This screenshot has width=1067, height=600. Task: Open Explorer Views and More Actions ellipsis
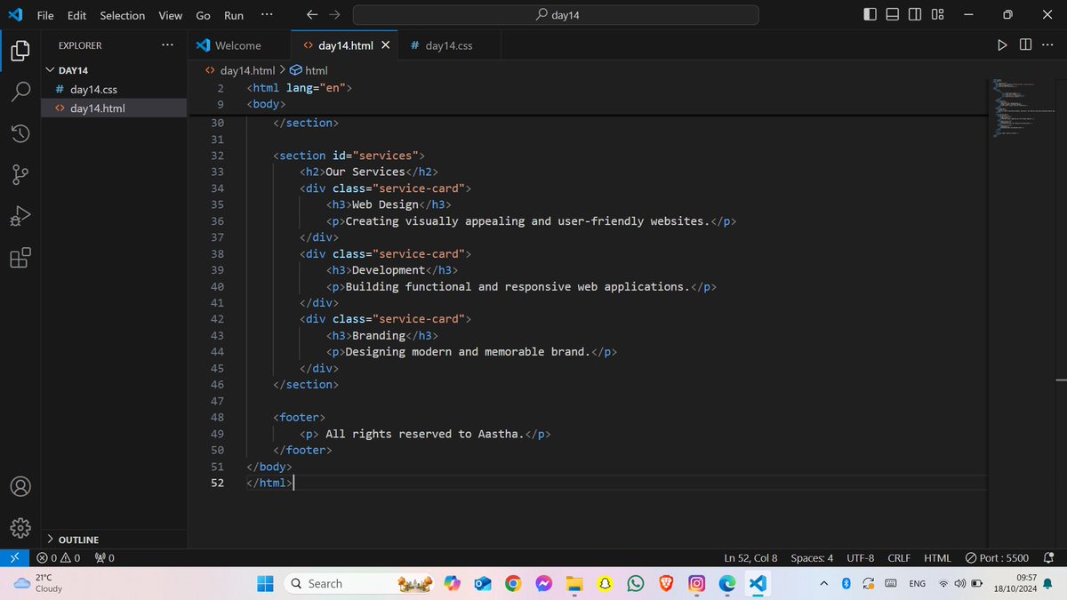click(x=168, y=45)
